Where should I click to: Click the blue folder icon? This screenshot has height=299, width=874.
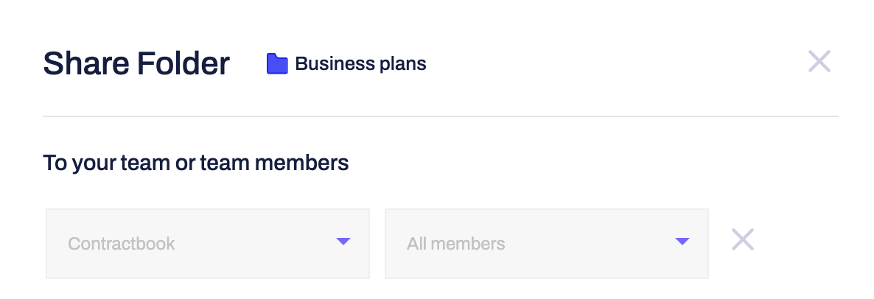(277, 63)
